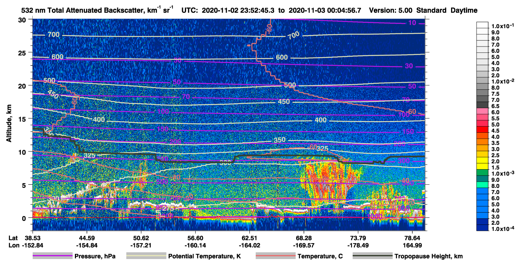
Task: Click the pale Potential Temperature legend line sample
Action: [x=146, y=256]
